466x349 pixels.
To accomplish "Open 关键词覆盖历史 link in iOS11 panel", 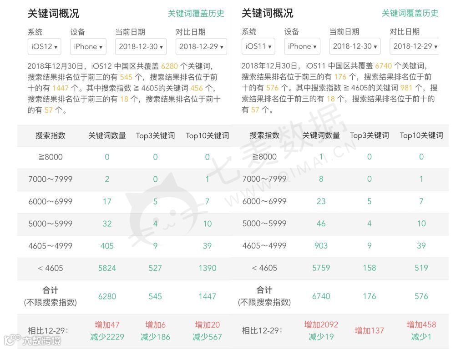I will coord(410,13).
